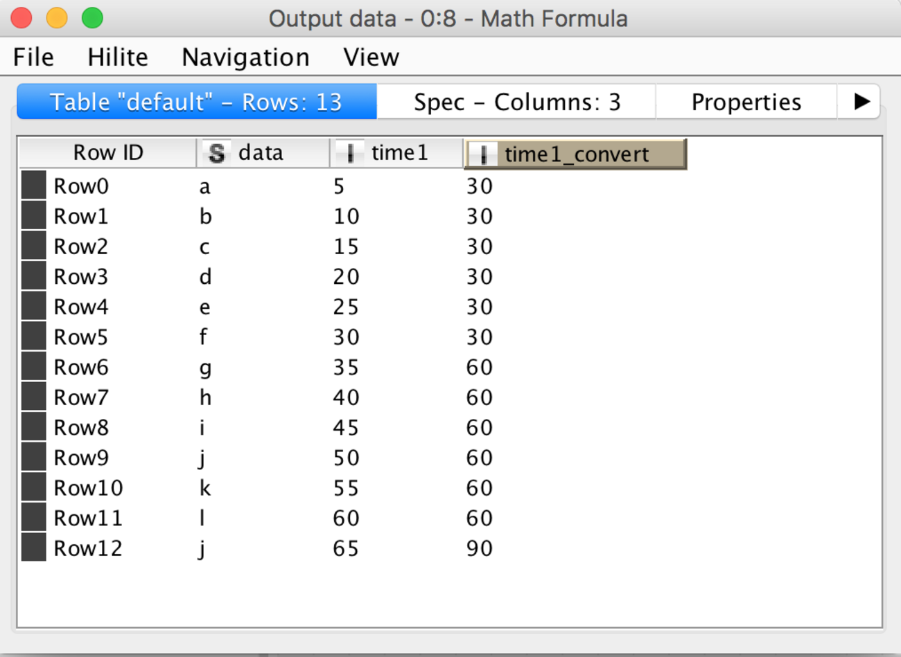Click the Integer icon on time1_convert header
Viewport: 901px width, 657px height.
[483, 154]
